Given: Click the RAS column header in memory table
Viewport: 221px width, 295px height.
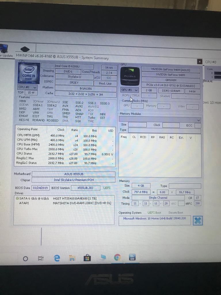Looking at the screenshot, I should [162, 137].
